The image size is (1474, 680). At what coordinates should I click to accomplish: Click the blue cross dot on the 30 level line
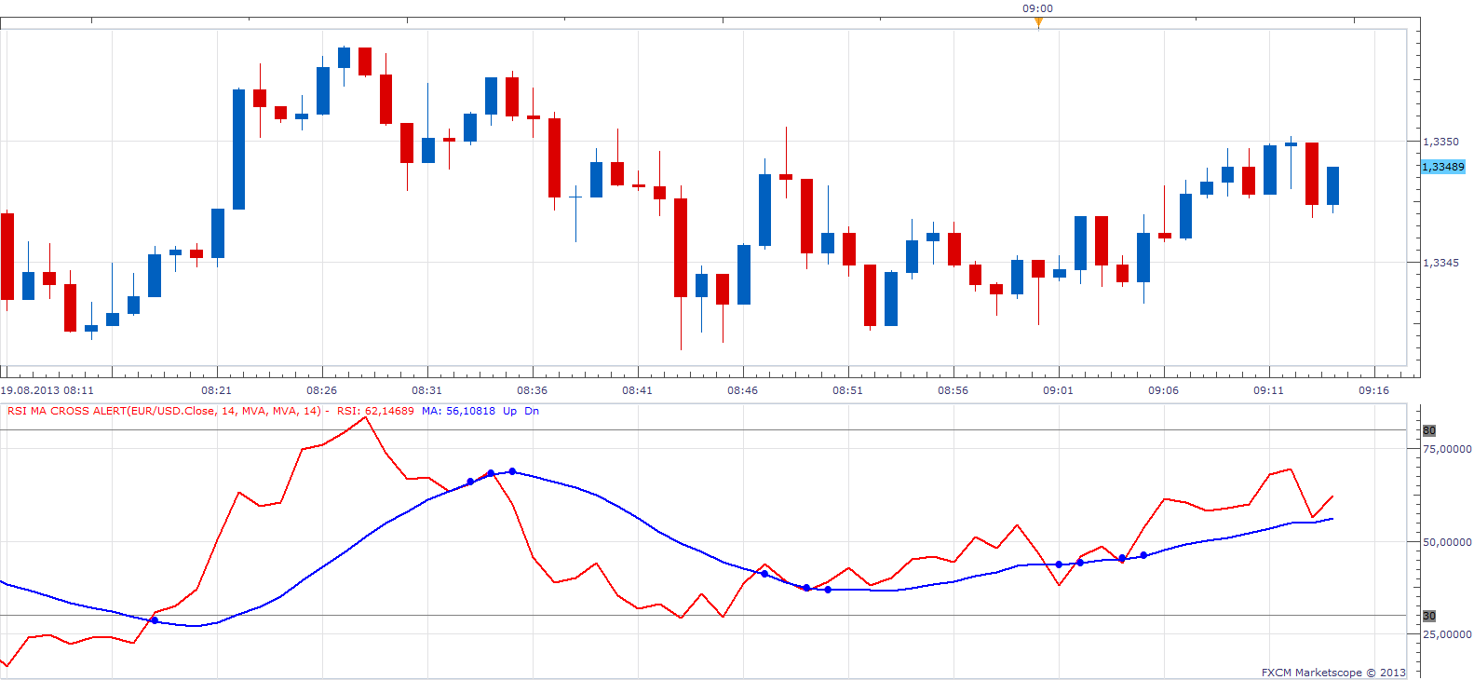[155, 620]
